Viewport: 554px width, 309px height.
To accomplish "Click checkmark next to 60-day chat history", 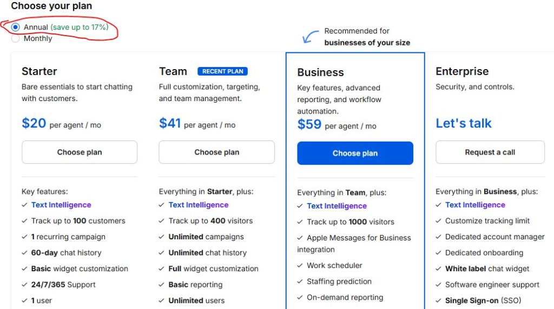I will tap(24, 253).
